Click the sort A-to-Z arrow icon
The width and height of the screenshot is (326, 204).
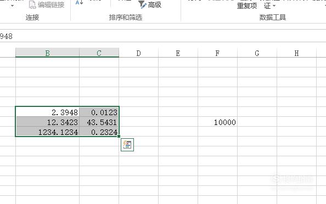80,3
